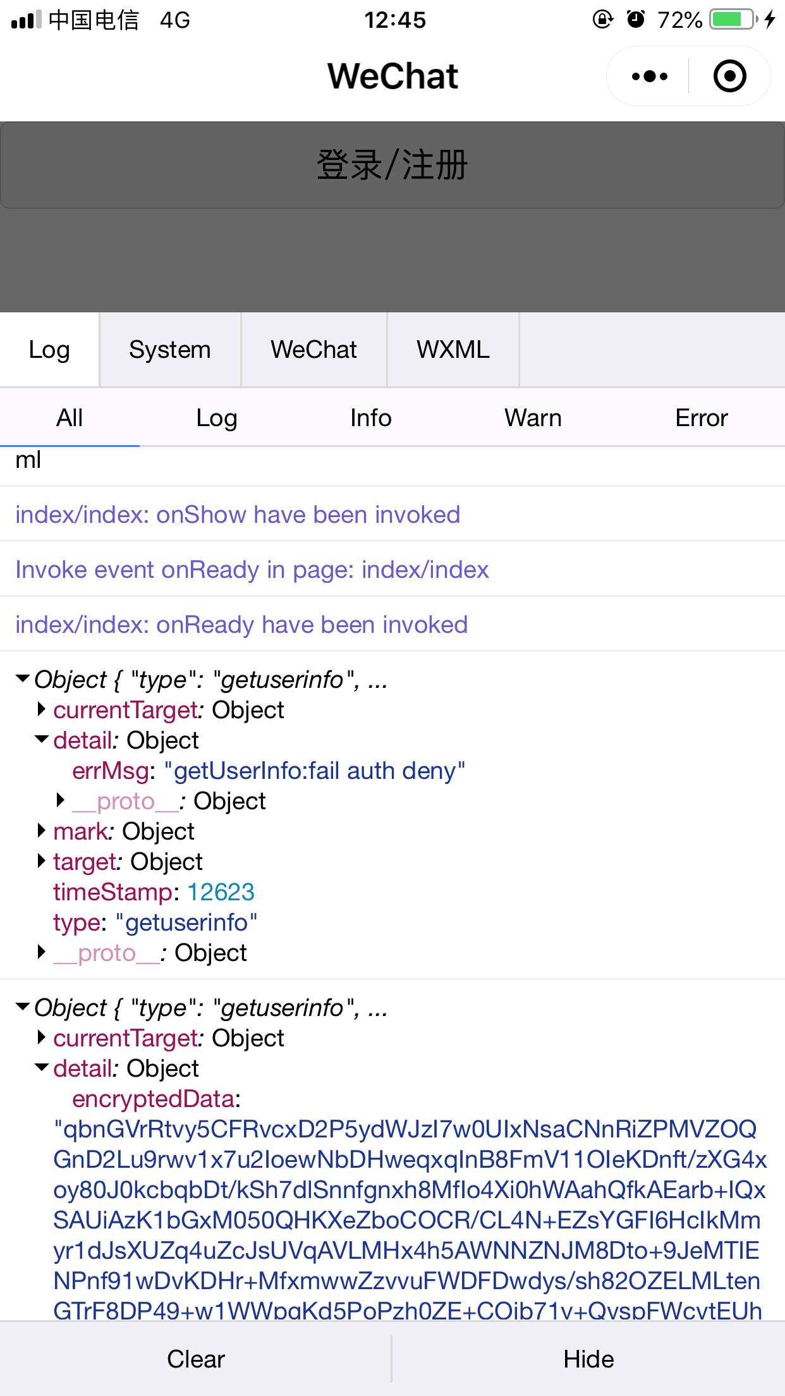This screenshot has width=785, height=1396.
Task: Tap the alarm clock status icon
Action: 636,20
